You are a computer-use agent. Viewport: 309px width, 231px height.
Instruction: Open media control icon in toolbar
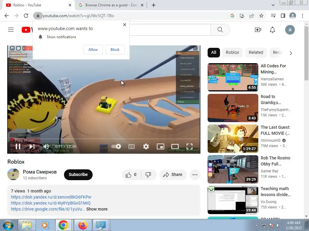point(273,16)
